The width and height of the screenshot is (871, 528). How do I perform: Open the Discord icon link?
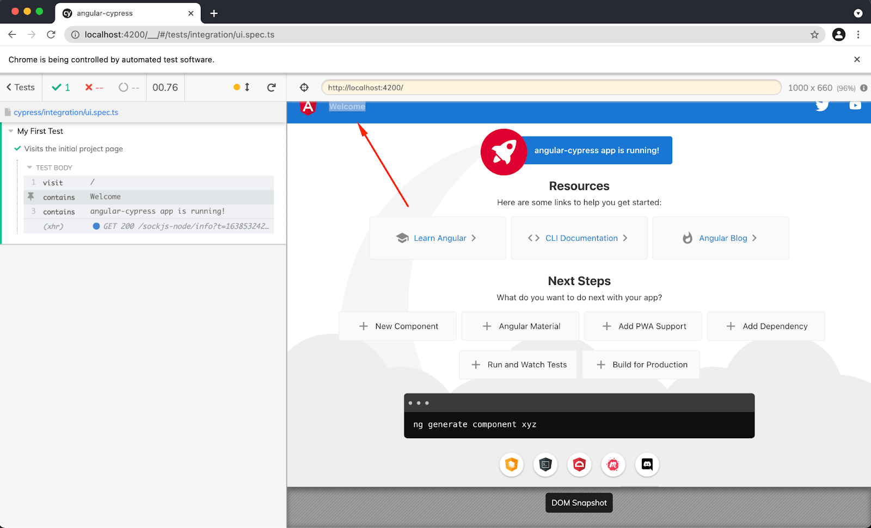tap(647, 464)
